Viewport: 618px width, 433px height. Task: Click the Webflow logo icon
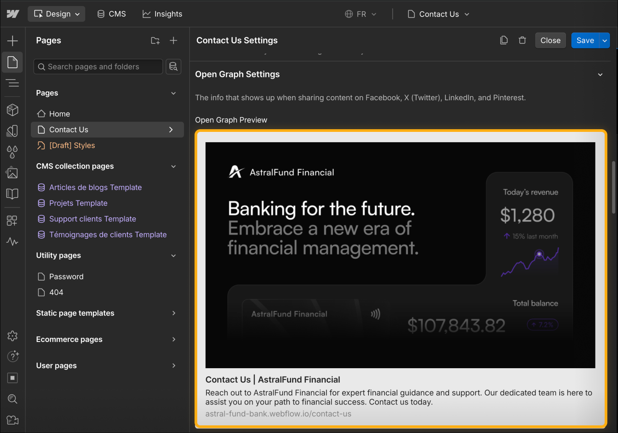pyautogui.click(x=13, y=14)
